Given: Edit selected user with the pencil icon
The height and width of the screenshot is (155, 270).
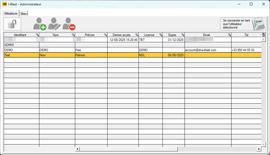Looking at the screenshot, I should pos(54,24).
